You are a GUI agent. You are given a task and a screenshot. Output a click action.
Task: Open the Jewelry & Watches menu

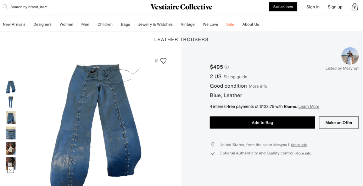click(x=155, y=24)
